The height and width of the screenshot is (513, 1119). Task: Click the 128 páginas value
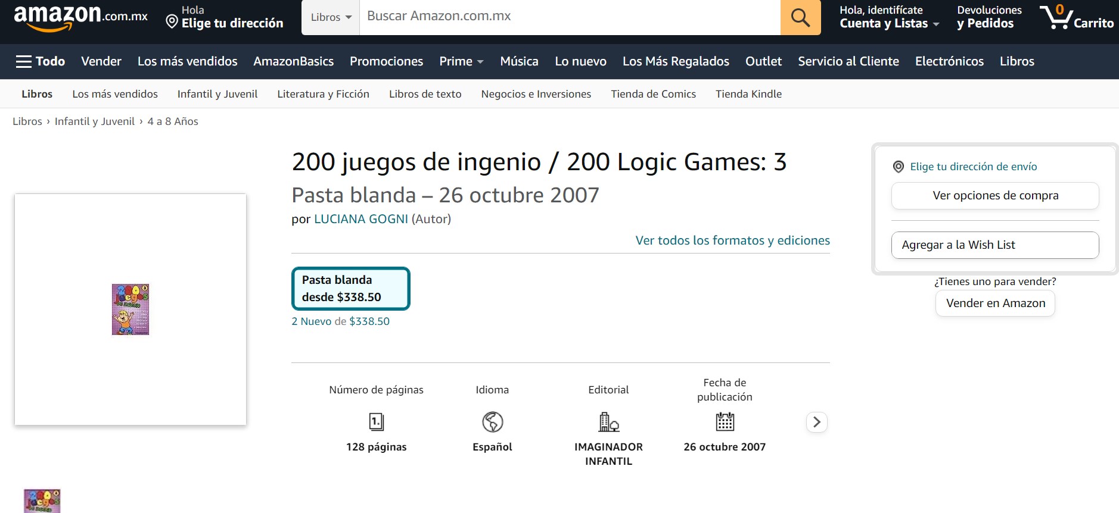pos(377,447)
